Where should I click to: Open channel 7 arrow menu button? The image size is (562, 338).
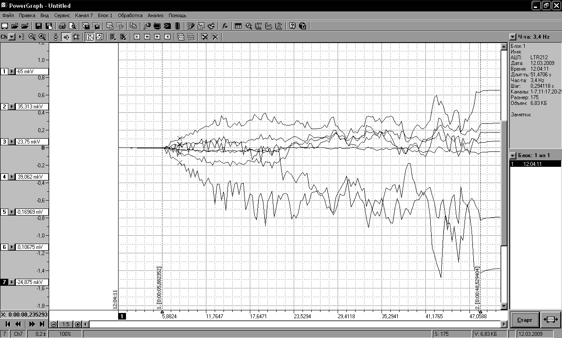pyautogui.click(x=12, y=282)
